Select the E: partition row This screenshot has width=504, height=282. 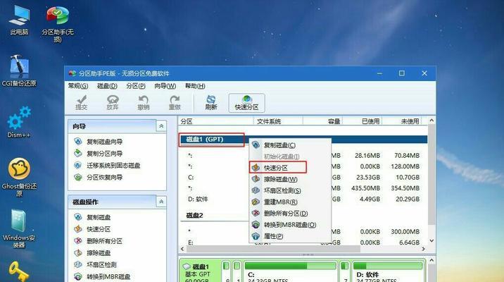point(303,243)
